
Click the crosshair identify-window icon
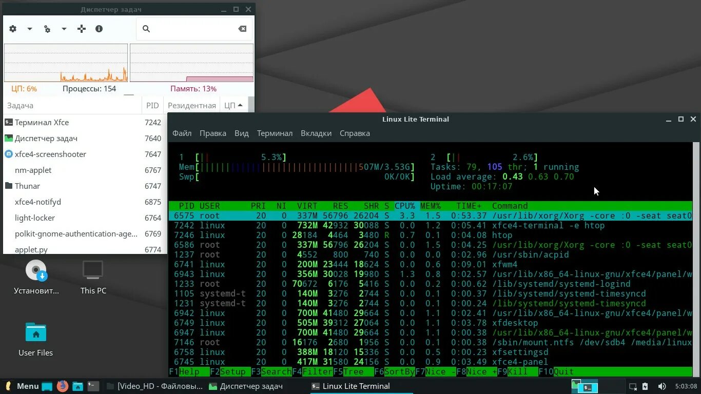click(x=82, y=29)
